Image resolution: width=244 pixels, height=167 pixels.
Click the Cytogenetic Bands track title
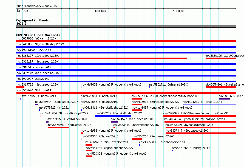pos(33,20)
